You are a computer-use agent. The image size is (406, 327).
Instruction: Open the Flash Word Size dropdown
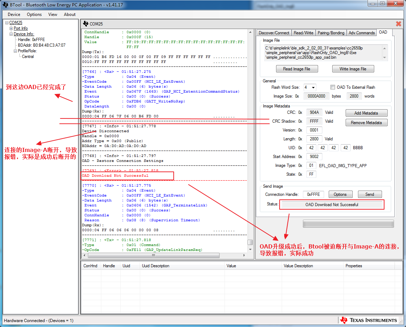click(313, 87)
